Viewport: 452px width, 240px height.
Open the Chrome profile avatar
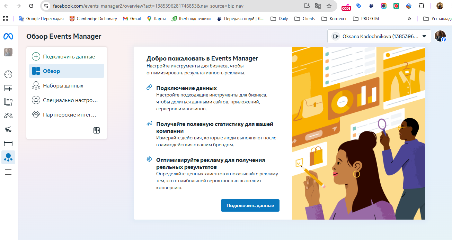point(440,6)
